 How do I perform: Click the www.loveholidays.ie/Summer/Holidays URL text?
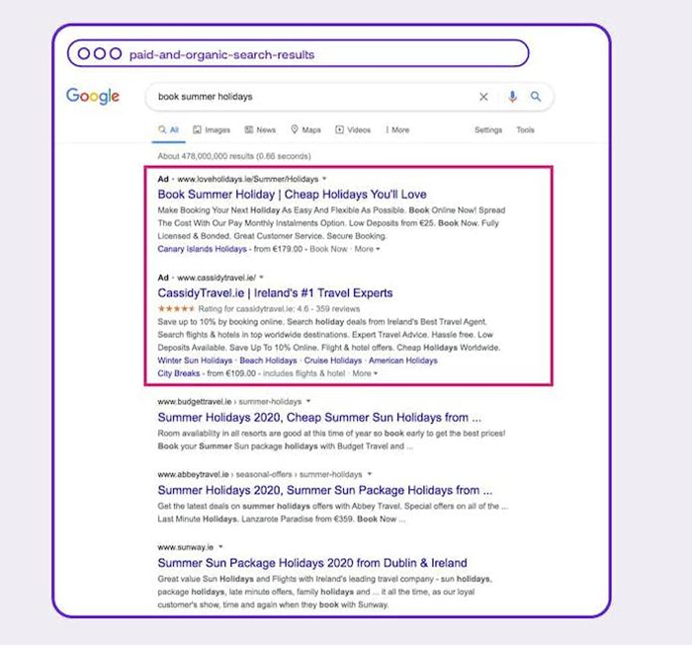[x=247, y=179]
